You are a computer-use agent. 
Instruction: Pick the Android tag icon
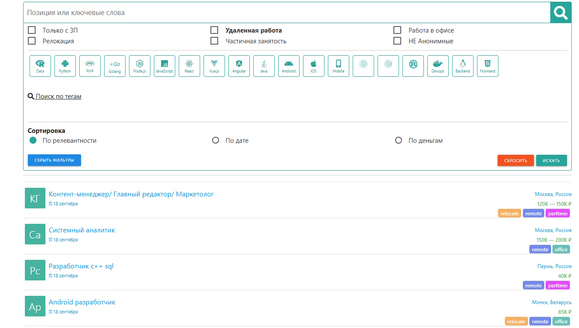(x=289, y=66)
